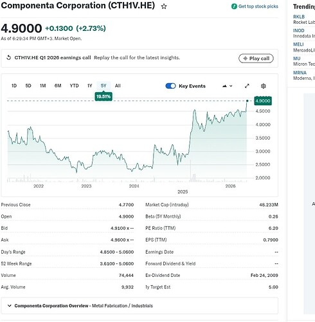This screenshot has width=315, height=322.
Task: Click the Avg. Volume value 9,932
Action: 127,287
